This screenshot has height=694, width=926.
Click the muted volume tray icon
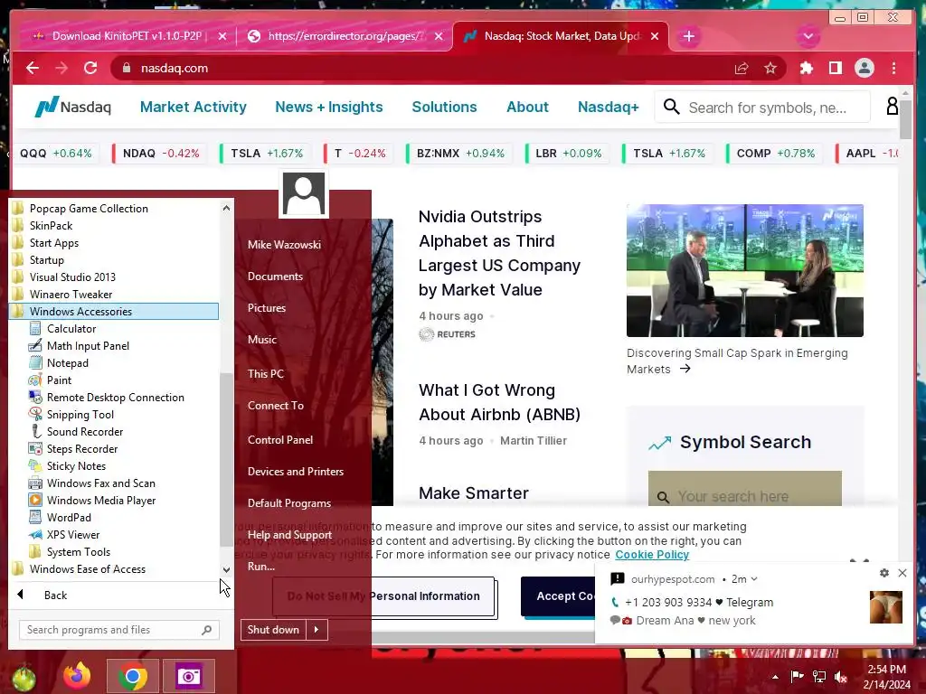pyautogui.click(x=841, y=677)
